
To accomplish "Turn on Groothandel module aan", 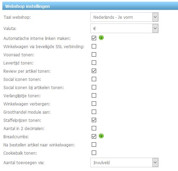I will (x=94, y=112).
